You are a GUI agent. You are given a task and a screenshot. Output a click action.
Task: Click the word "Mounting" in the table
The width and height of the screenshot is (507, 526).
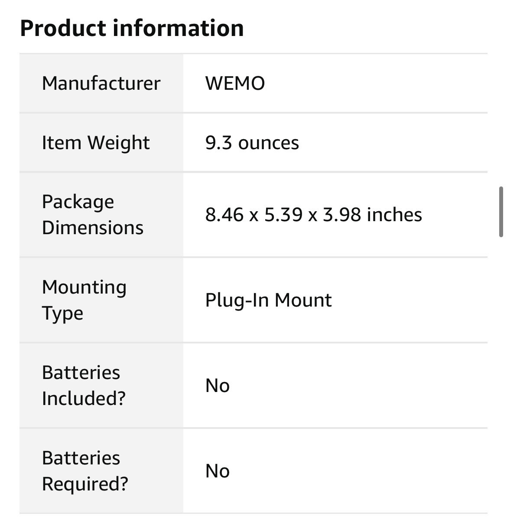(x=84, y=288)
